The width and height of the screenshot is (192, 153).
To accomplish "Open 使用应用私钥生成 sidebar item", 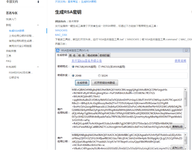I will (x=22, y=41).
